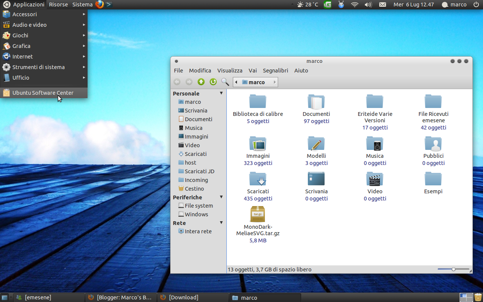483x302 pixels.
Task: Collapse the Periferiche sidebar section
Action: tap(221, 197)
